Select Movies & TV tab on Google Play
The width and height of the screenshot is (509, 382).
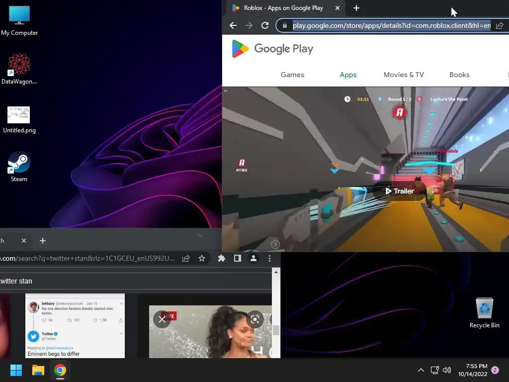[x=404, y=75]
